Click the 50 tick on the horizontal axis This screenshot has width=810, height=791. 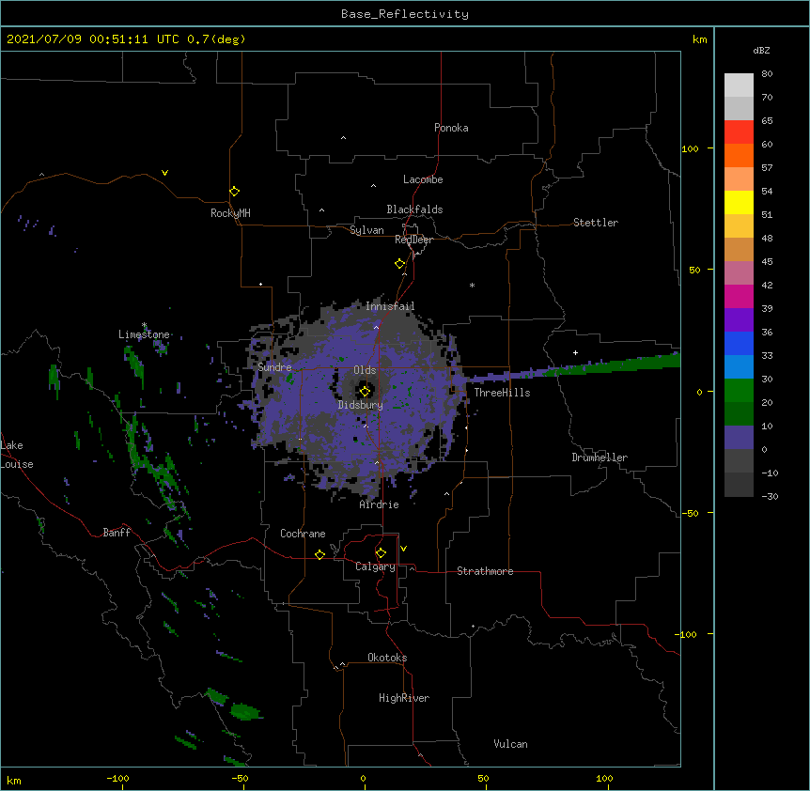pos(483,778)
